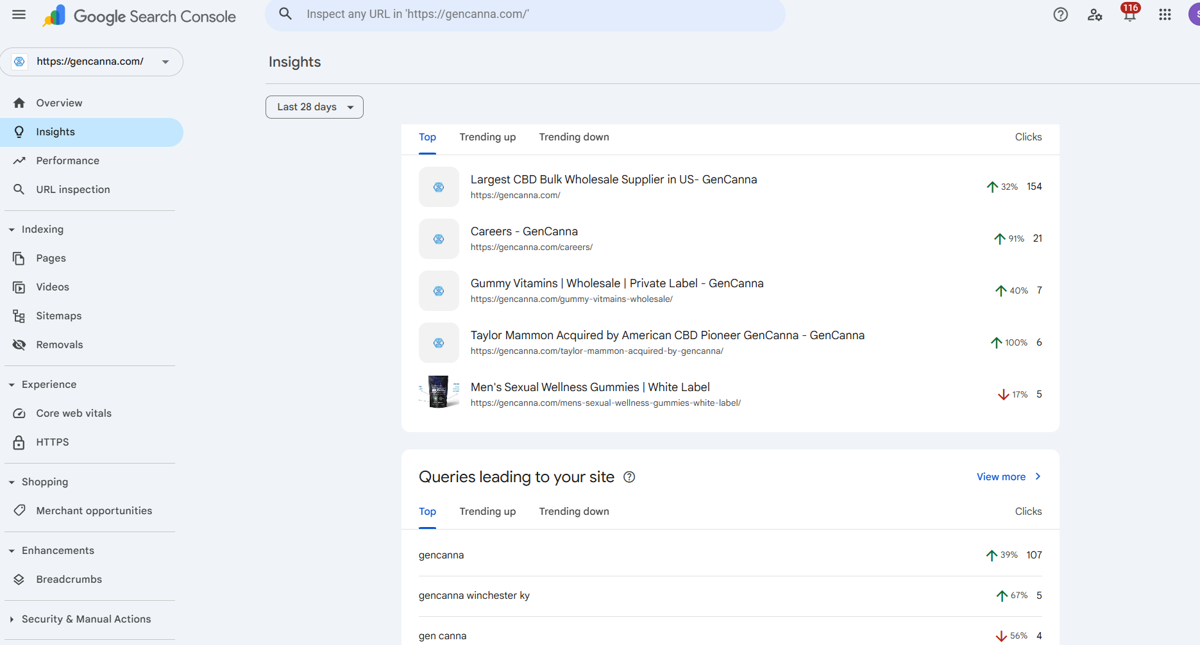
Task: Collapse the Experience section
Action: tap(12, 385)
